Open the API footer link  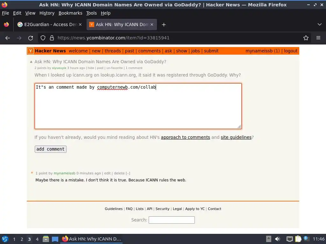150,209
